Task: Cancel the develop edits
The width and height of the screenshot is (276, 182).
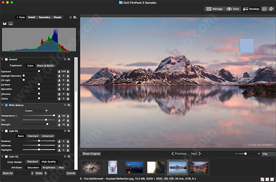Action: (71, 173)
